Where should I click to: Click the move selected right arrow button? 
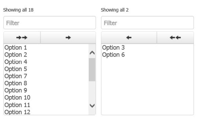[x=68, y=38]
